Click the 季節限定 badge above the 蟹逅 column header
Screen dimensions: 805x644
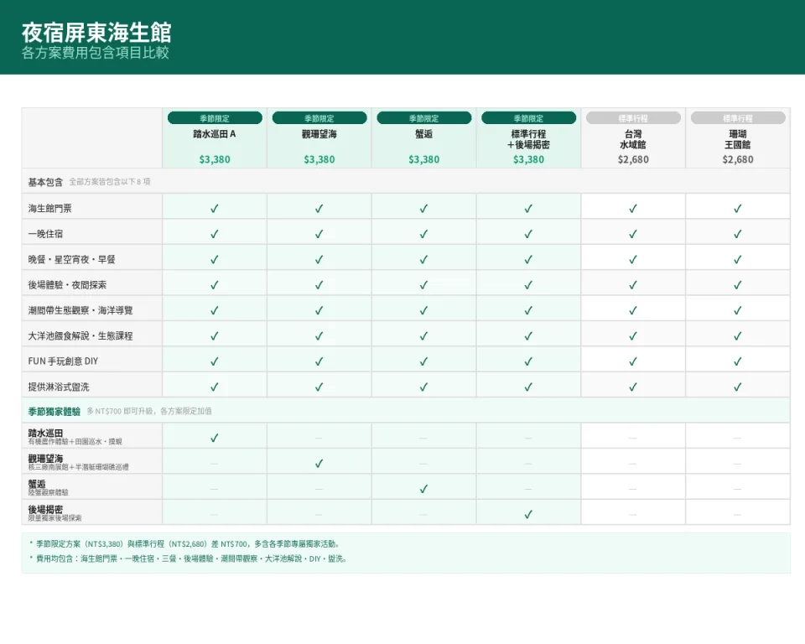(x=424, y=118)
